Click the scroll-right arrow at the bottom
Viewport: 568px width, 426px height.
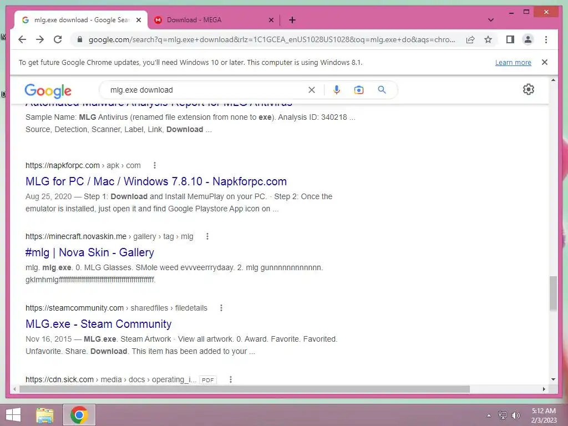click(x=544, y=389)
